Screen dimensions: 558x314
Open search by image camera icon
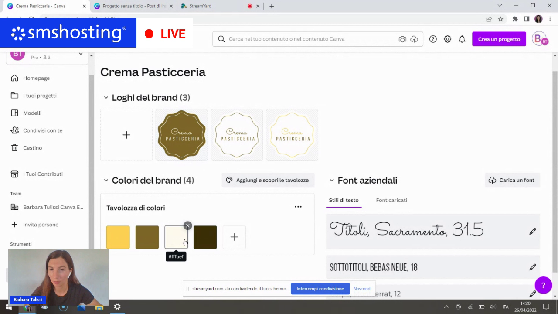[x=402, y=39]
